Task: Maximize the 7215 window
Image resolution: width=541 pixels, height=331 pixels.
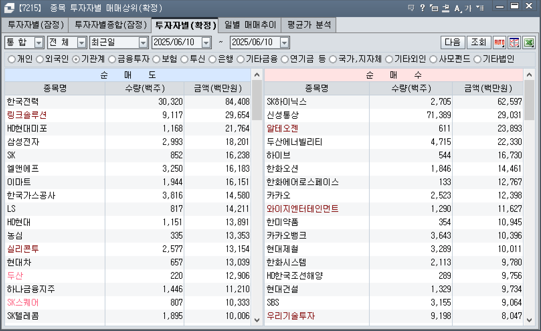Action: click(515, 6)
